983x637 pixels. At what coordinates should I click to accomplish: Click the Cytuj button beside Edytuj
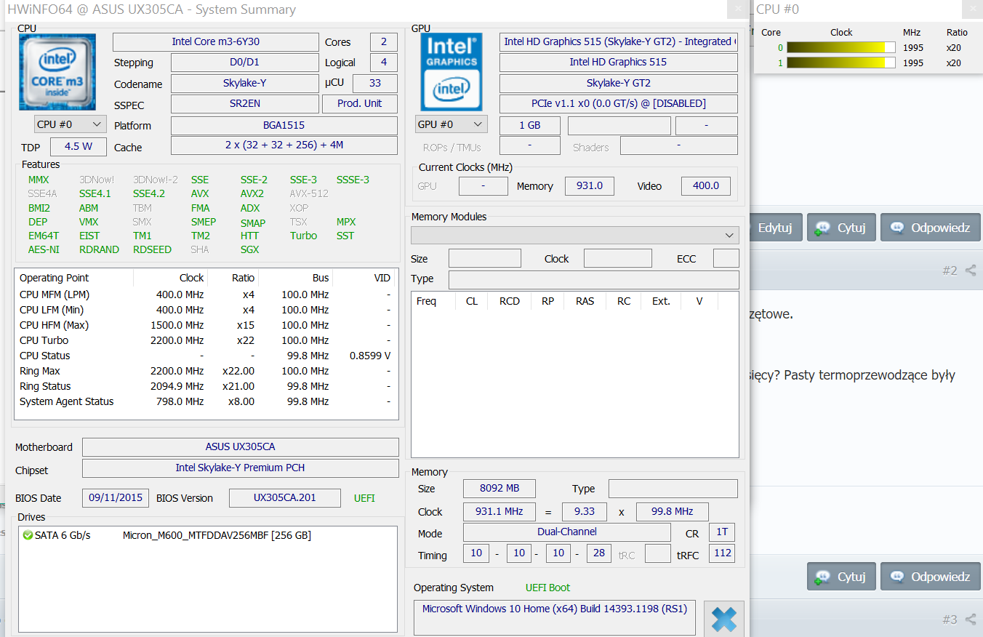click(840, 228)
